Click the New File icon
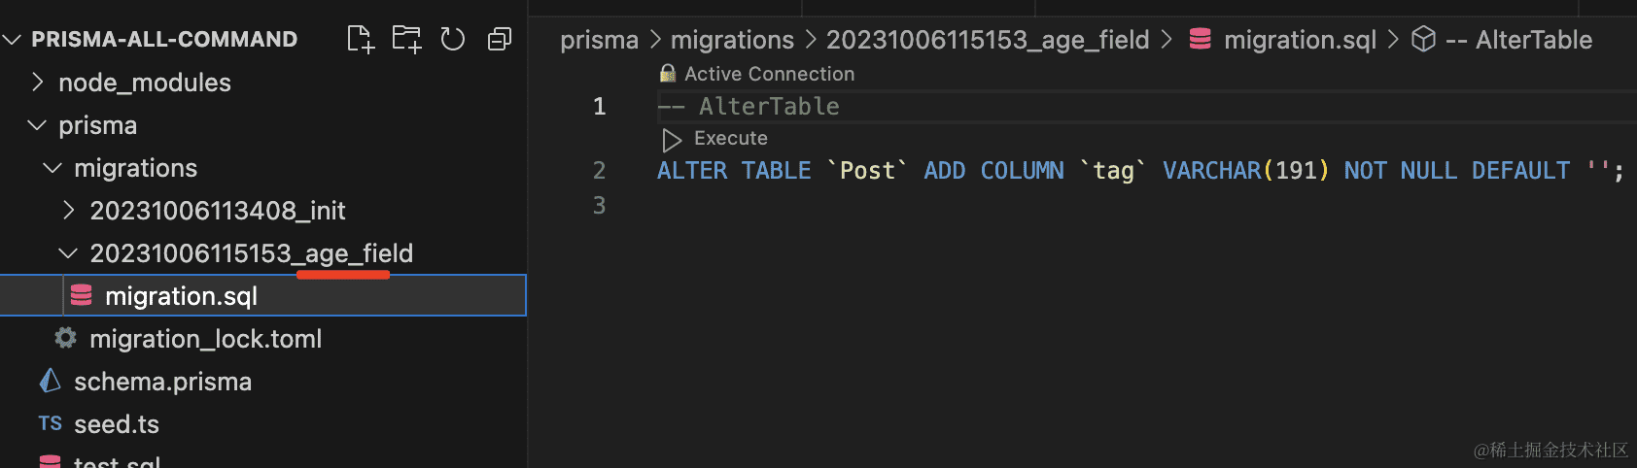Viewport: 1637px width, 468px height. click(x=360, y=39)
